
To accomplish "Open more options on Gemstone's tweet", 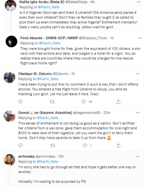I will point(138,113).
